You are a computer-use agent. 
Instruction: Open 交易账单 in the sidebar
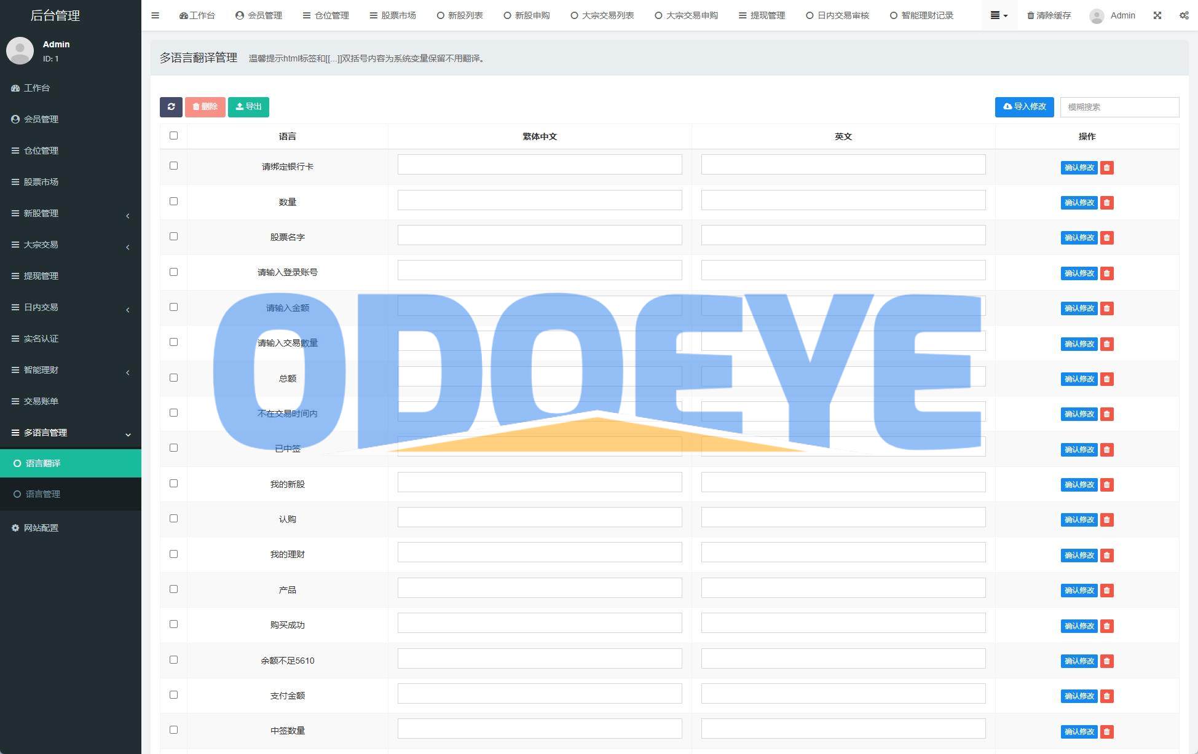[71, 401]
